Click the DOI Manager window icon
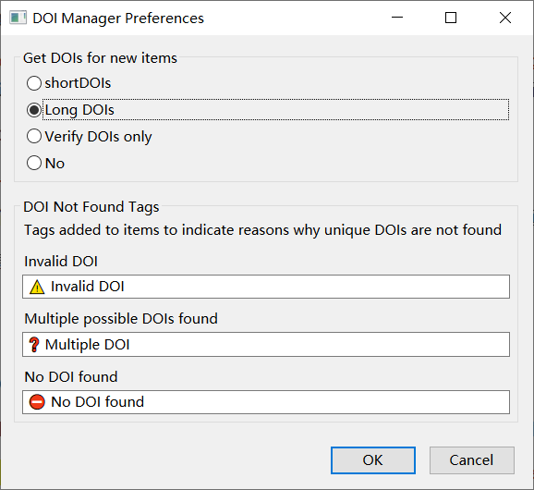 pyautogui.click(x=18, y=18)
